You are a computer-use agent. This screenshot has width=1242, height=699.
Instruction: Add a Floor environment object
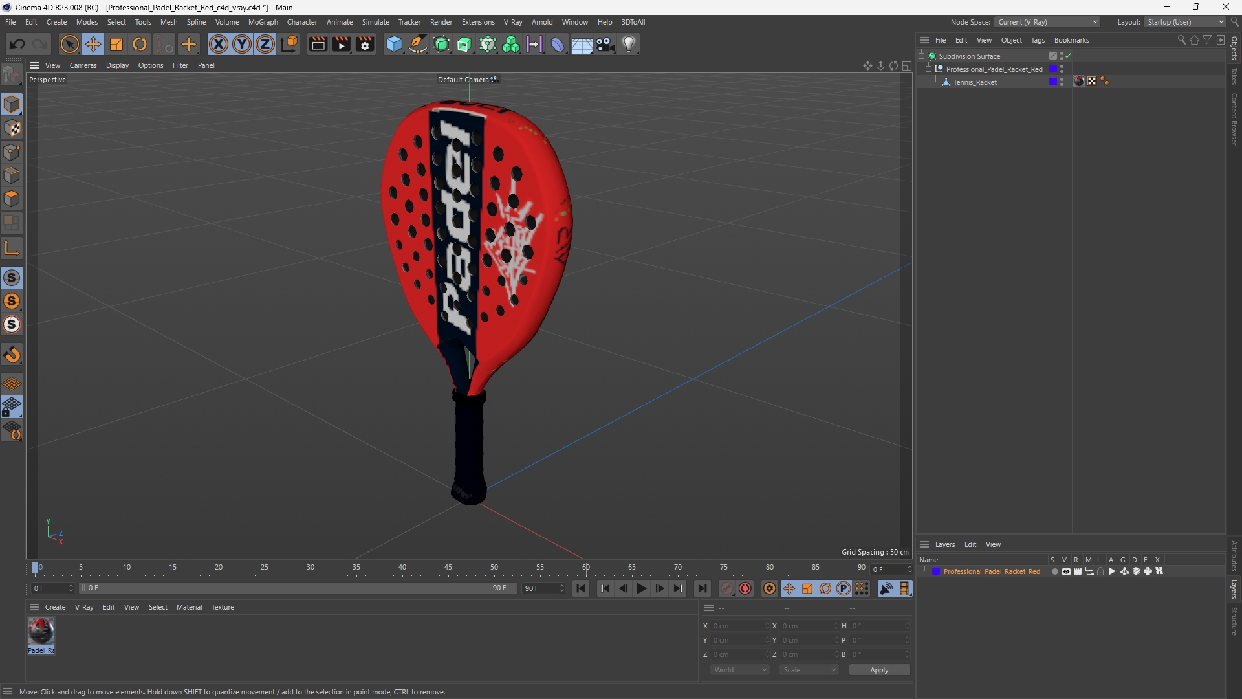coord(582,44)
